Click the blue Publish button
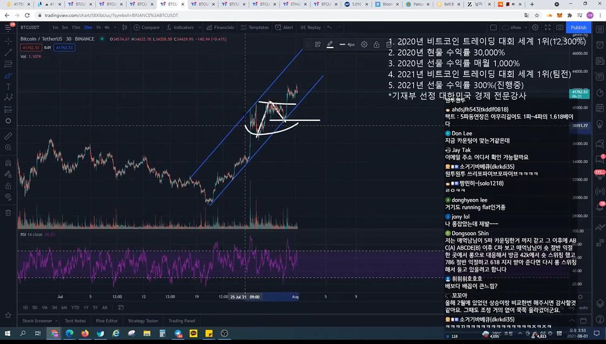Image resolution: width=606 pixels, height=344 pixels. click(x=578, y=27)
